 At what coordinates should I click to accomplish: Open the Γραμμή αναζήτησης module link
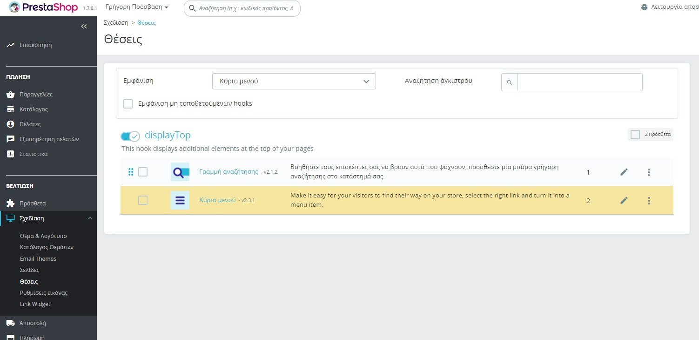tap(229, 172)
